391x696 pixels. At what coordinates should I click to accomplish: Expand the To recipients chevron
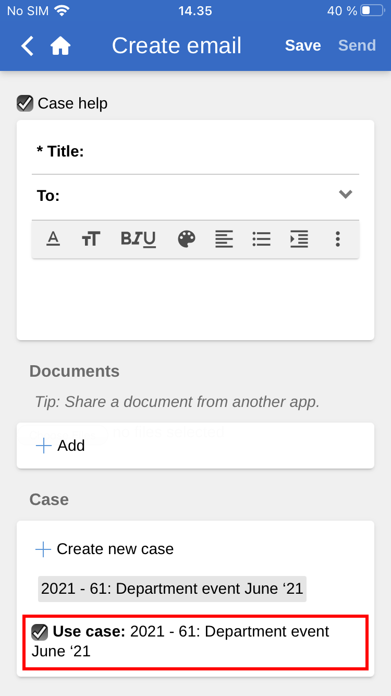click(345, 195)
